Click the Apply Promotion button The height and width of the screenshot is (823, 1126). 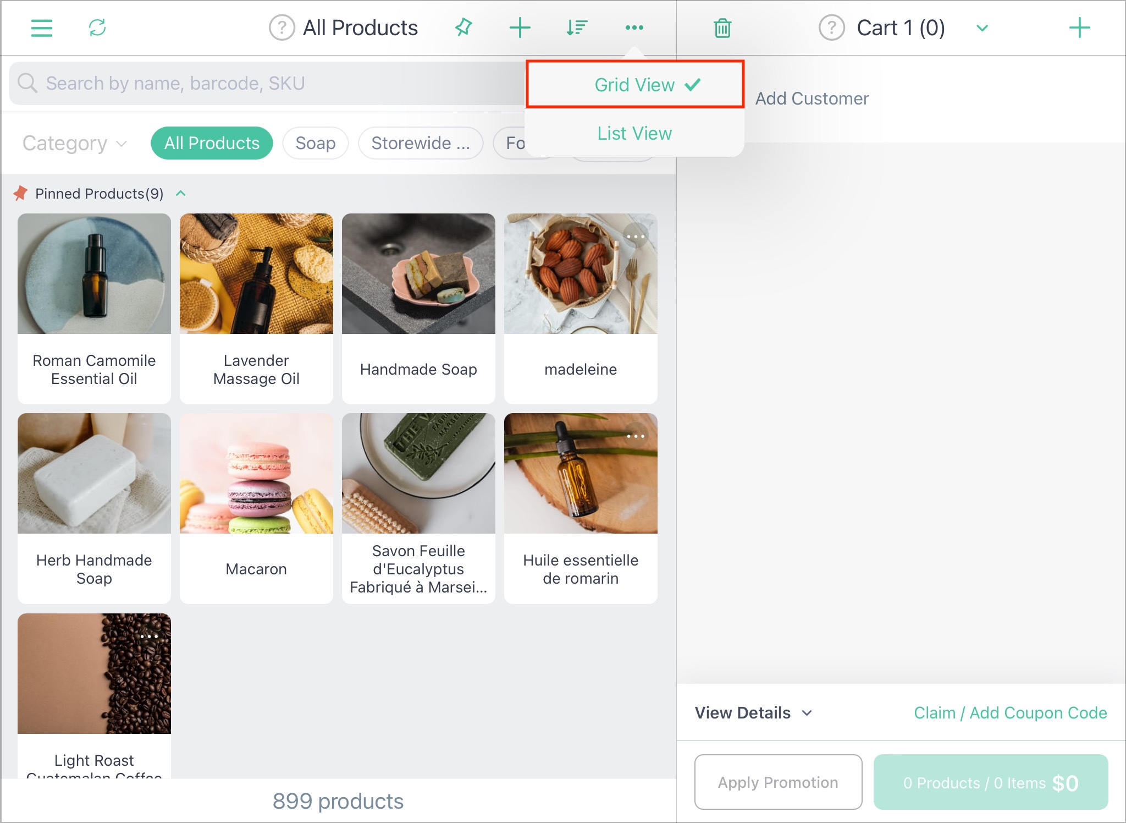pos(778,782)
